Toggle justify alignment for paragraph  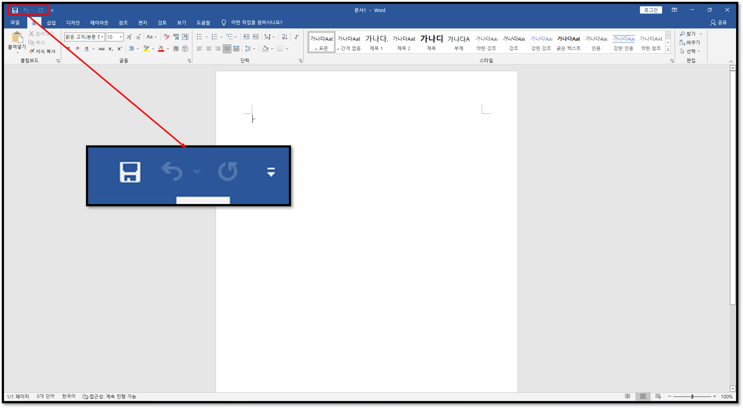(227, 49)
